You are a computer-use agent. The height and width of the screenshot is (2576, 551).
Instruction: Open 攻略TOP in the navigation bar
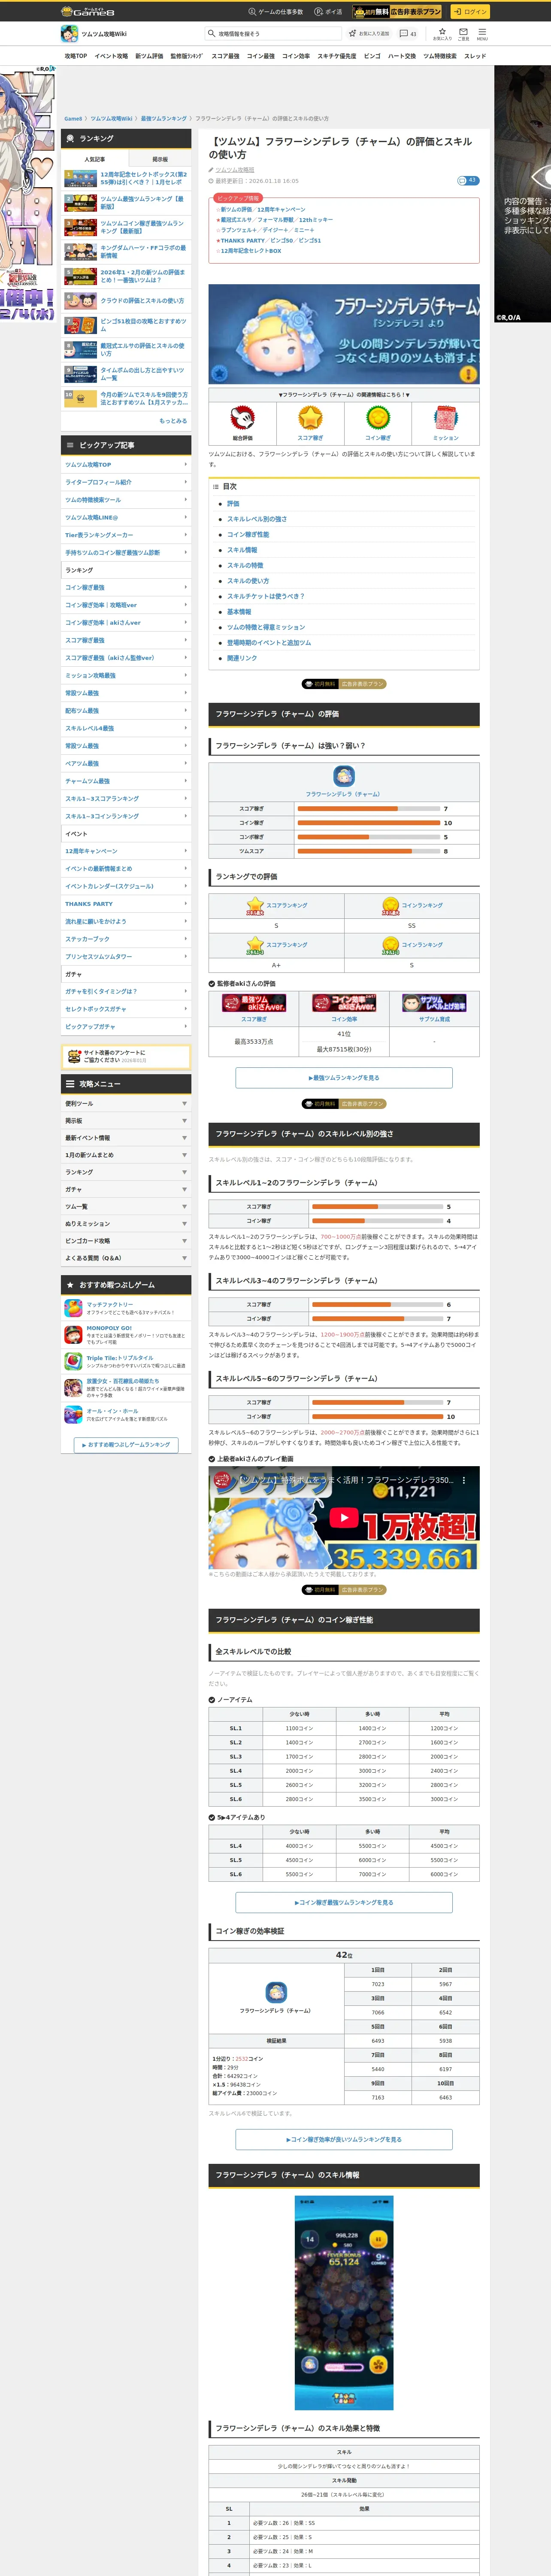point(76,56)
